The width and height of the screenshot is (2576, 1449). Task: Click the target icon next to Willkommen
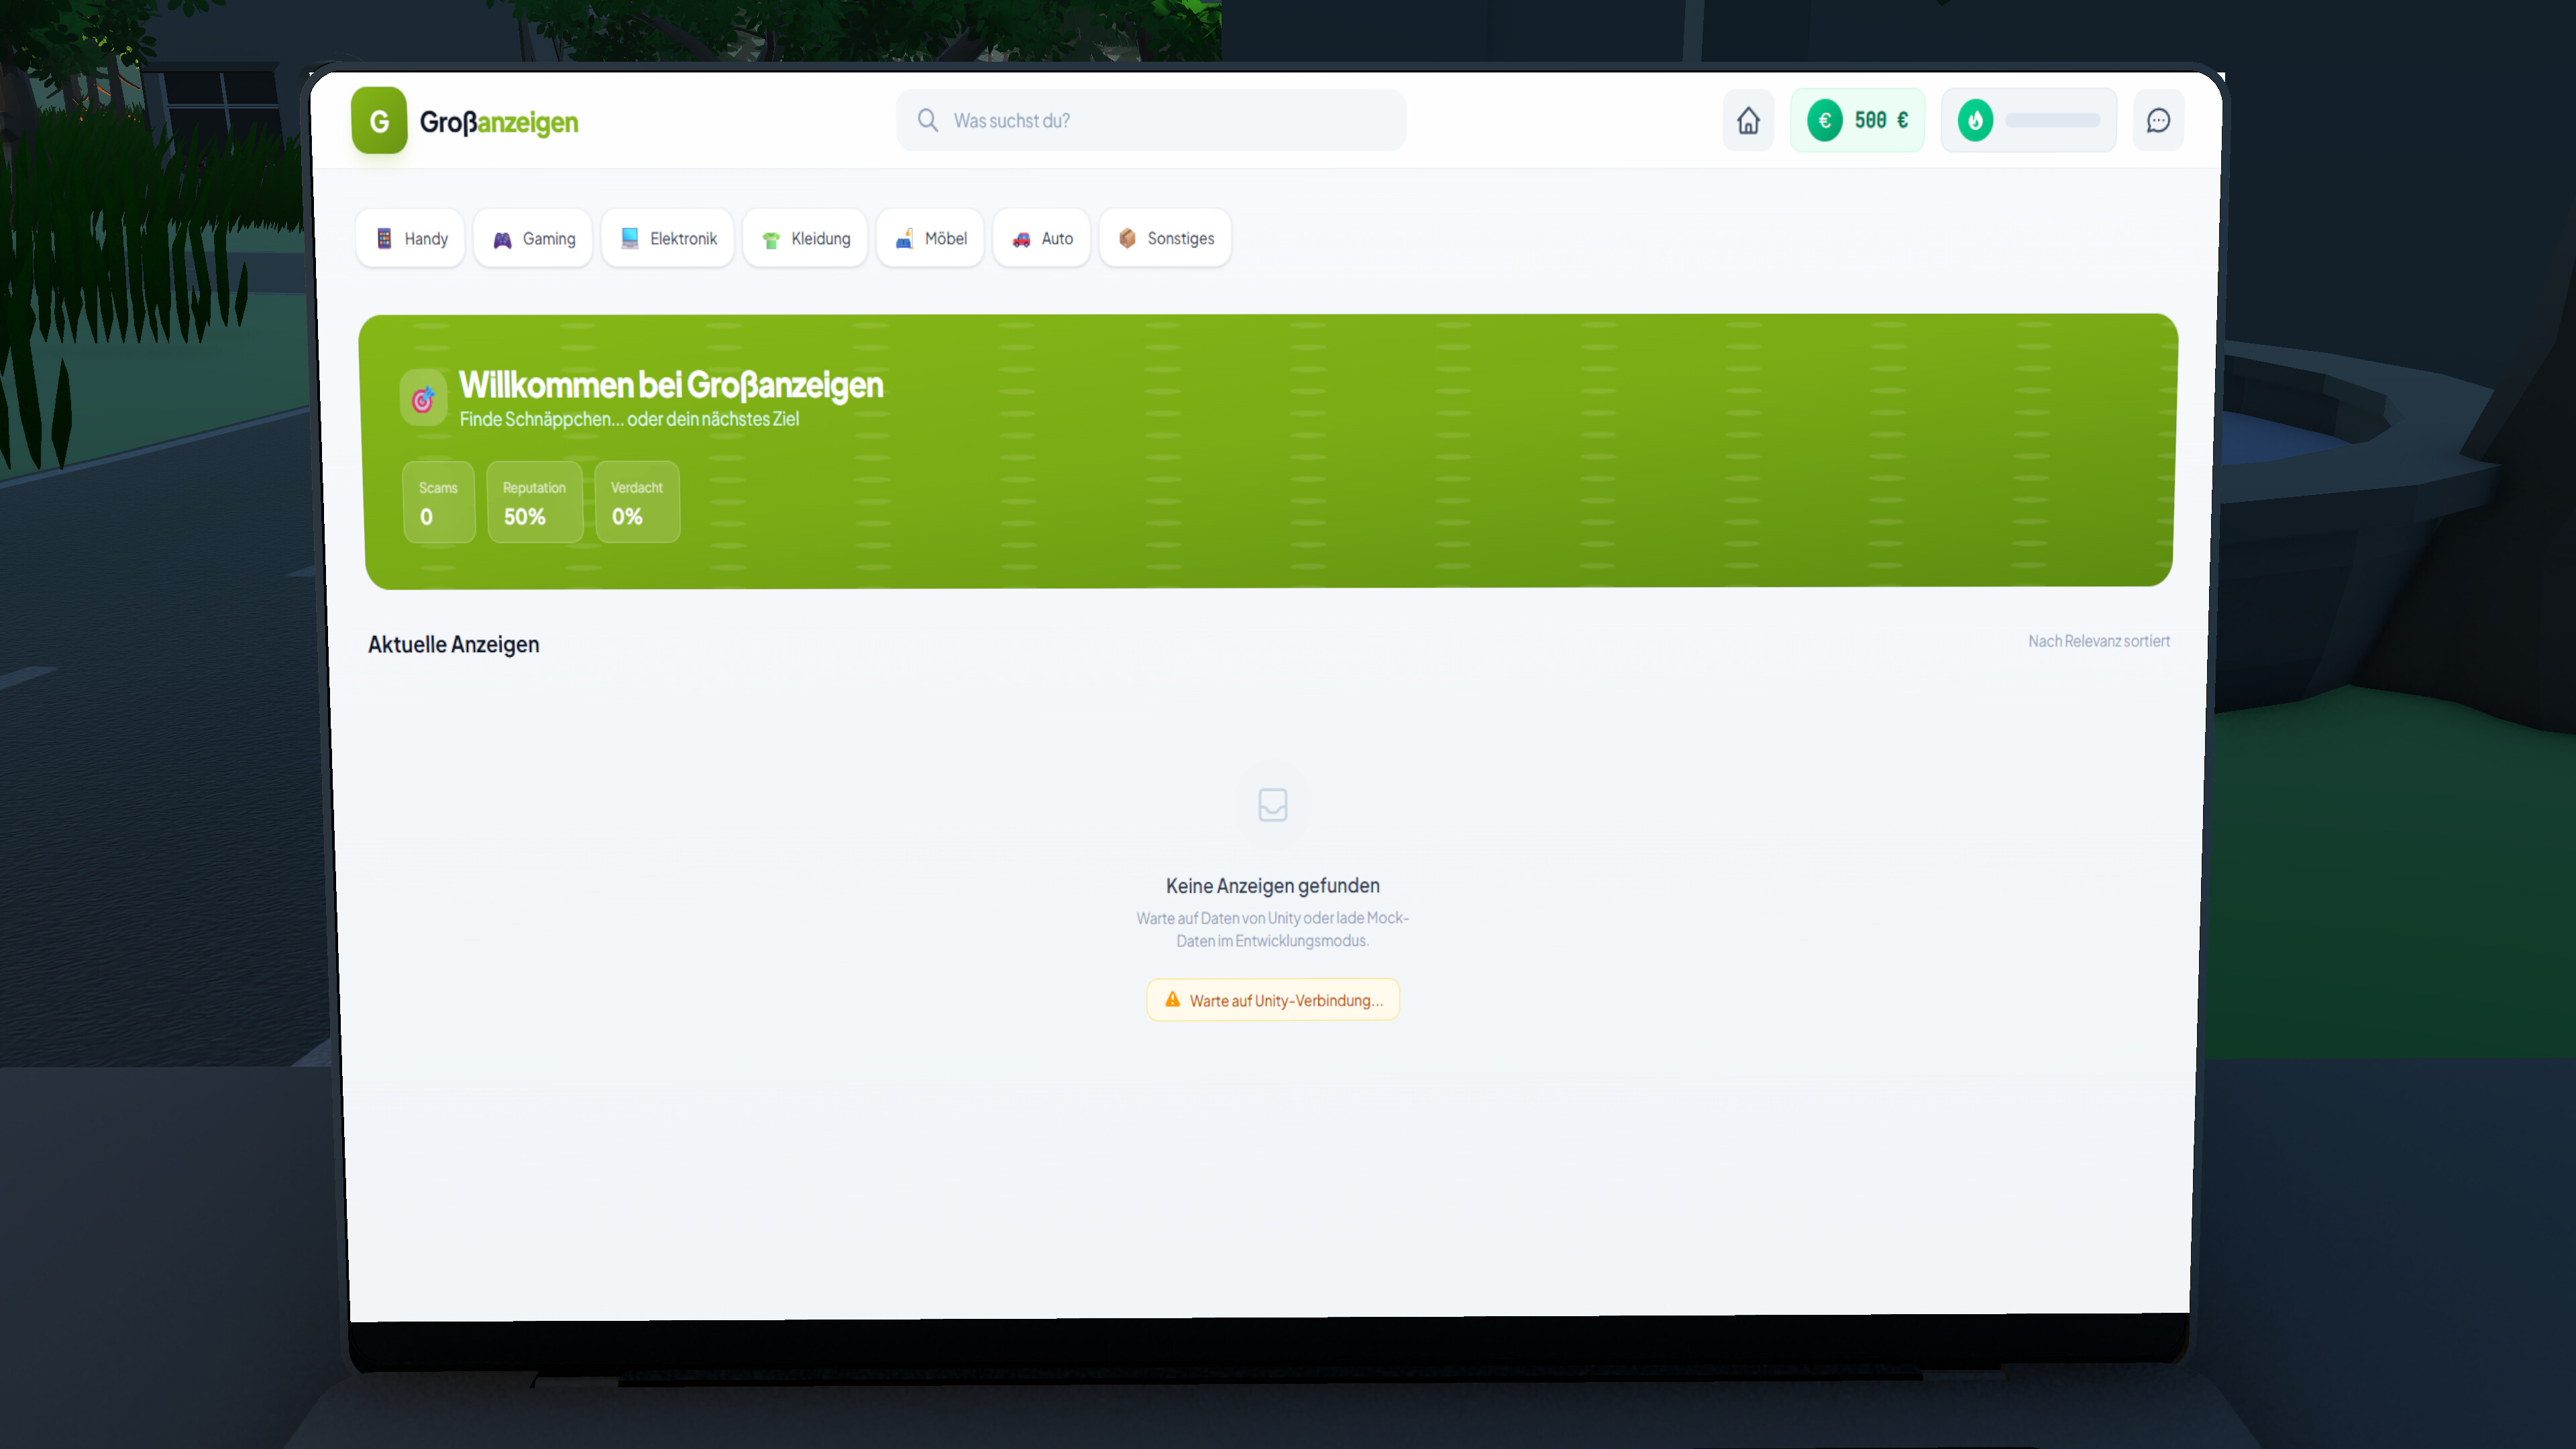pos(423,397)
